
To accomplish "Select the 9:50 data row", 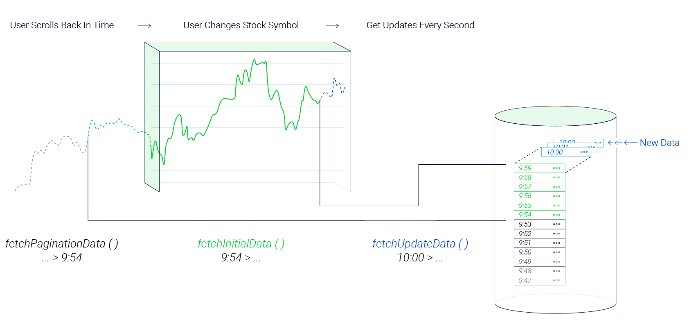I will pos(540,252).
